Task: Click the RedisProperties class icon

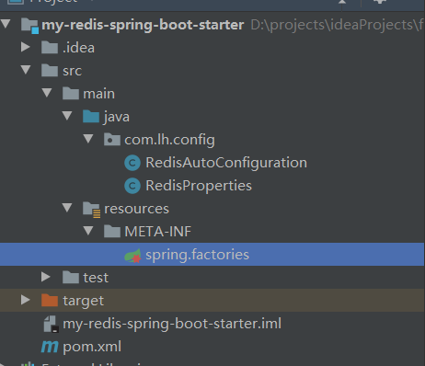Action: pyautogui.click(x=132, y=186)
